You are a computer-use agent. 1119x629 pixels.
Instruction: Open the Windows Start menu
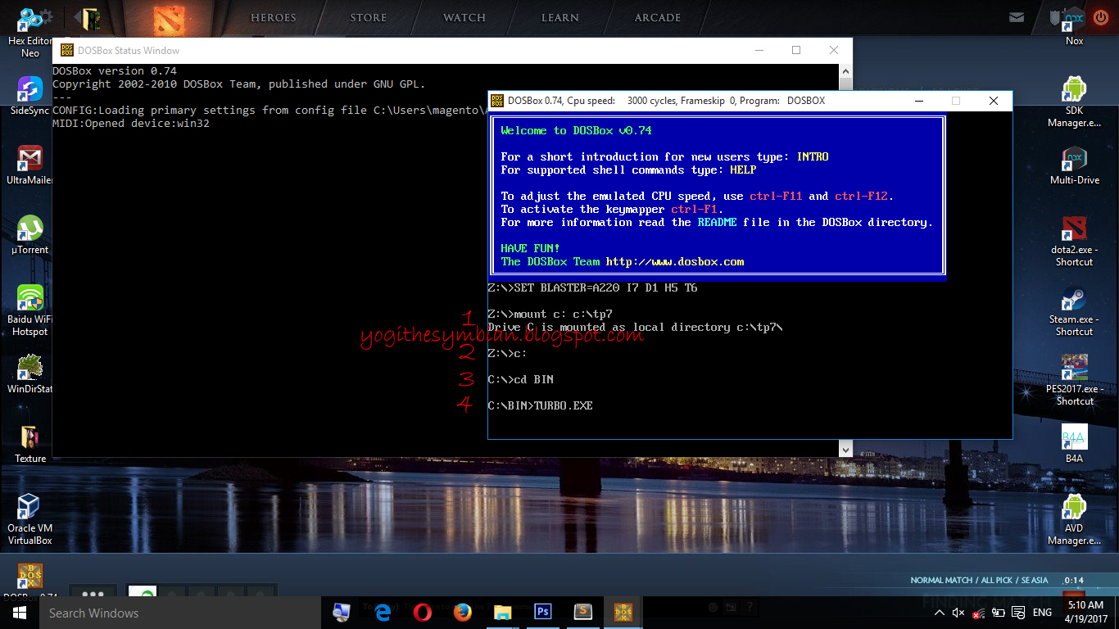(x=20, y=613)
